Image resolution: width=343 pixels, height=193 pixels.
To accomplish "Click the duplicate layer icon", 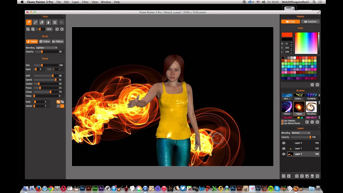I will point(307,176).
